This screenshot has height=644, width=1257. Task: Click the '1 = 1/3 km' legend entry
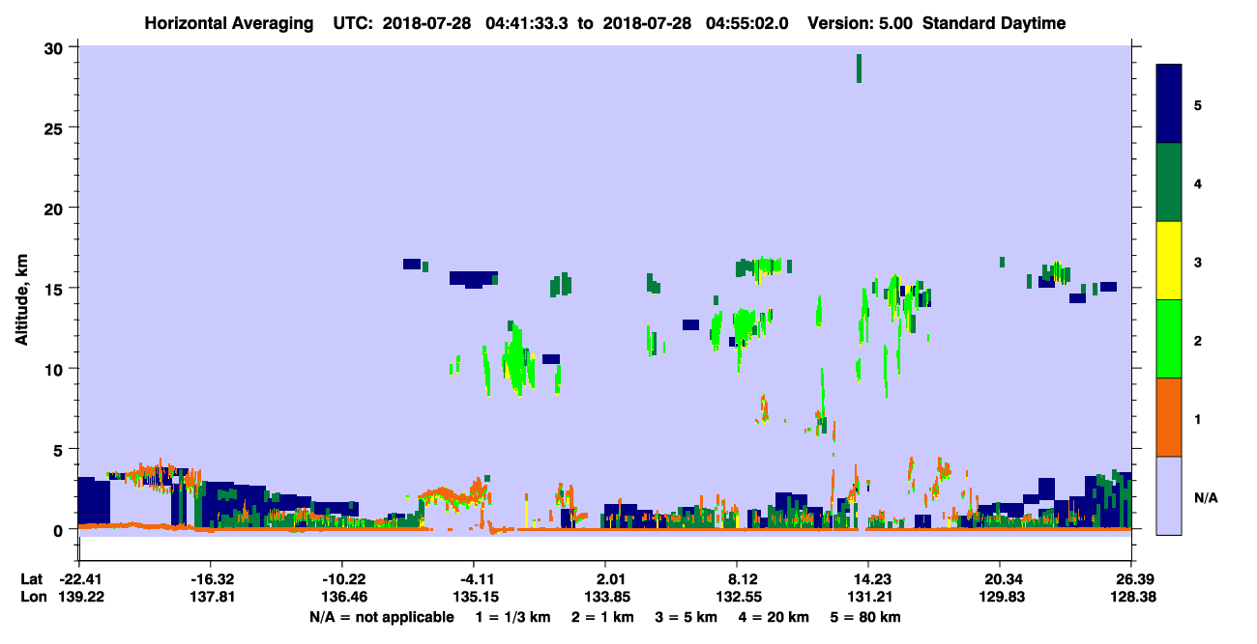click(512, 616)
